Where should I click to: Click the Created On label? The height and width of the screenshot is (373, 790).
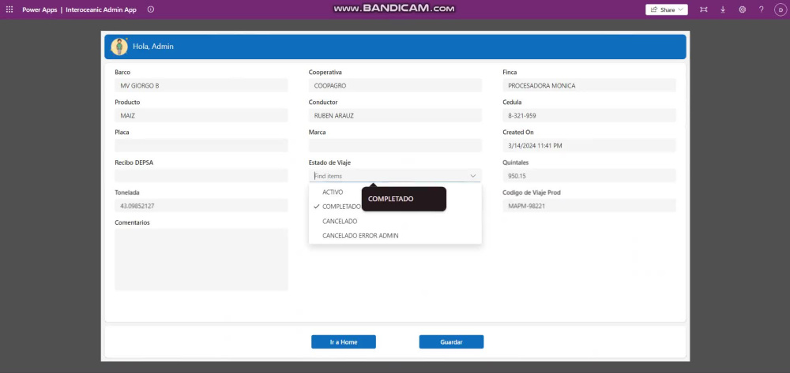(518, 132)
